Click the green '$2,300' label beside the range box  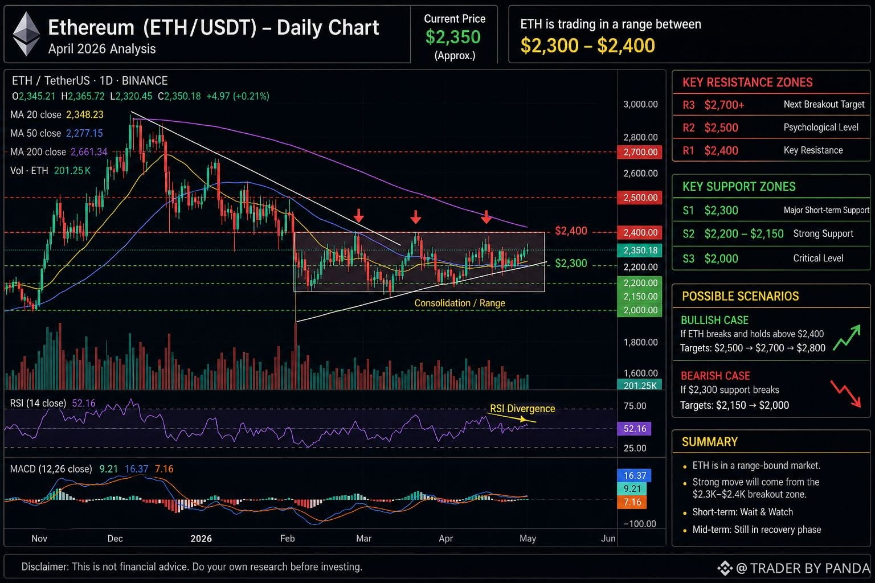[571, 263]
